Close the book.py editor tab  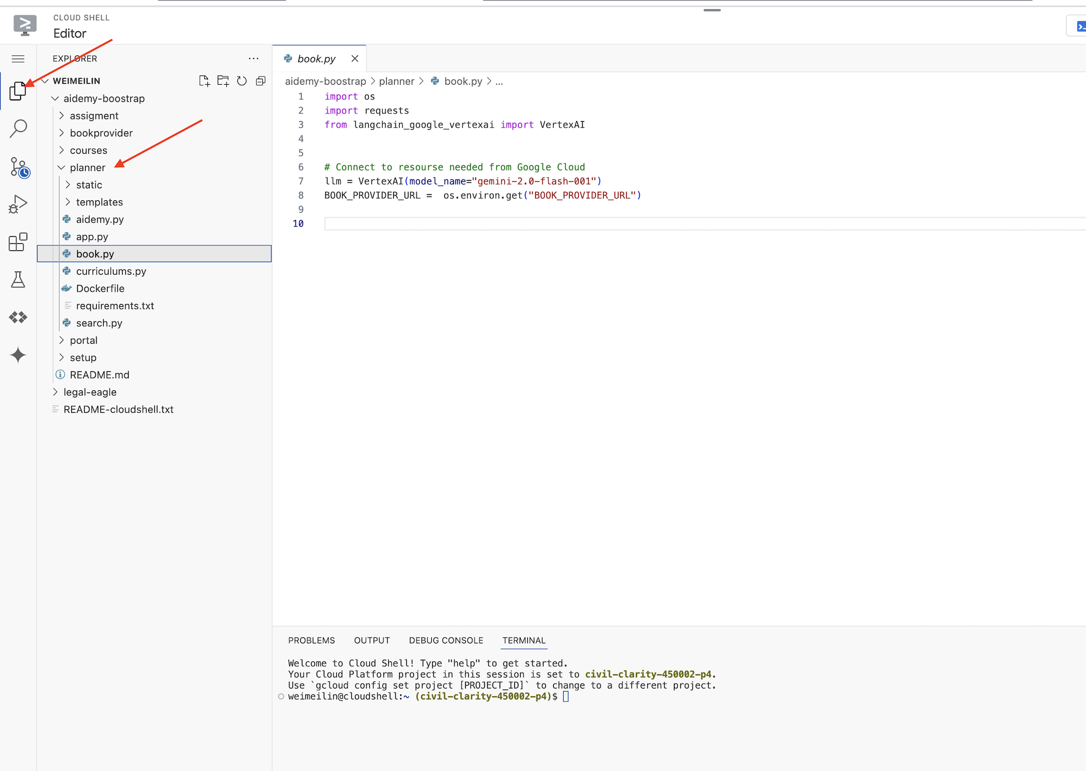[x=353, y=59]
